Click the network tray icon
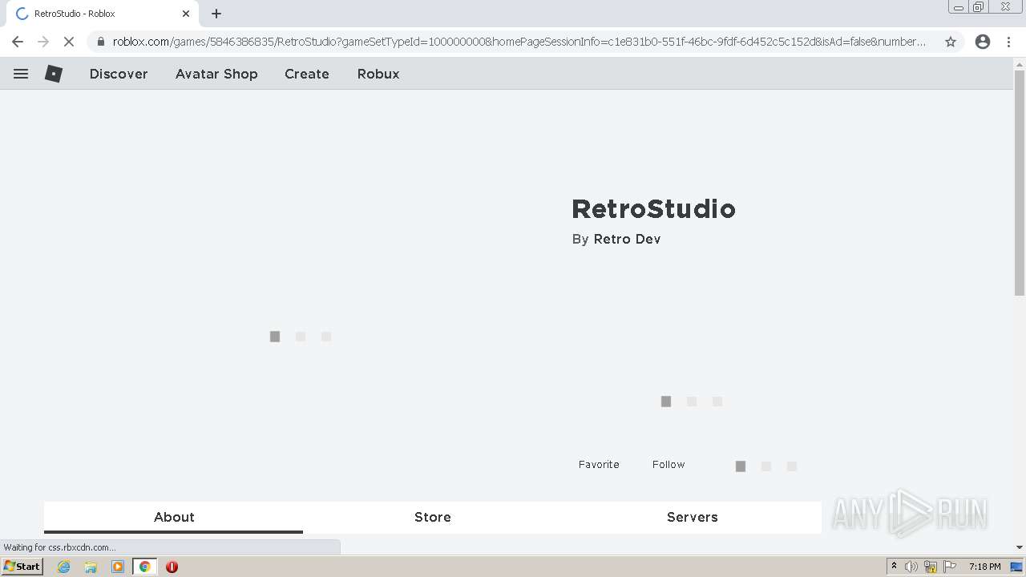The height and width of the screenshot is (577, 1026). pos(931,567)
